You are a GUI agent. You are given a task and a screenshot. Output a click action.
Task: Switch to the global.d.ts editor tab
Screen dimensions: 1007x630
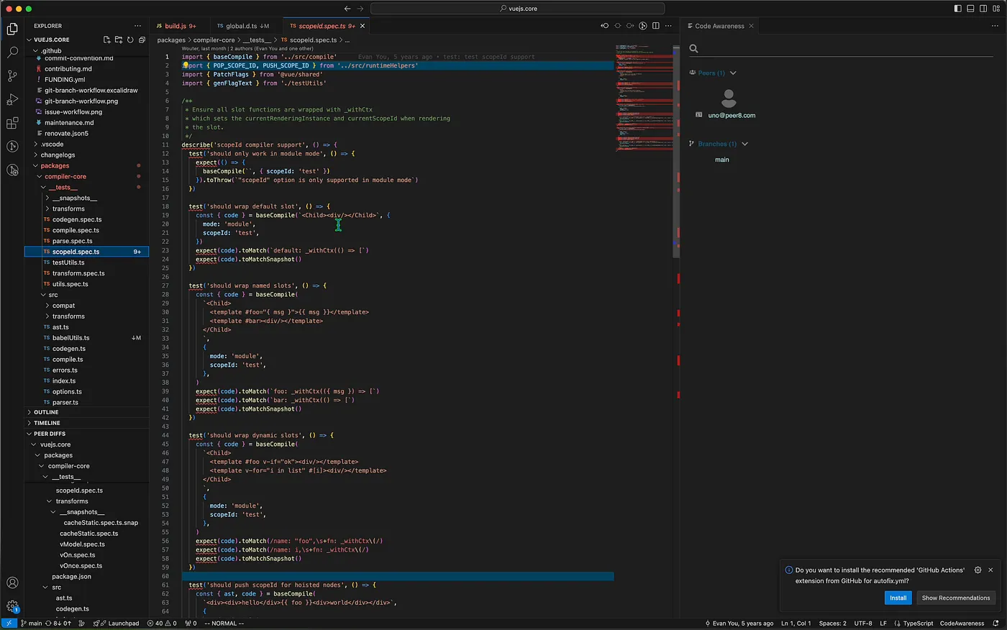(242, 26)
